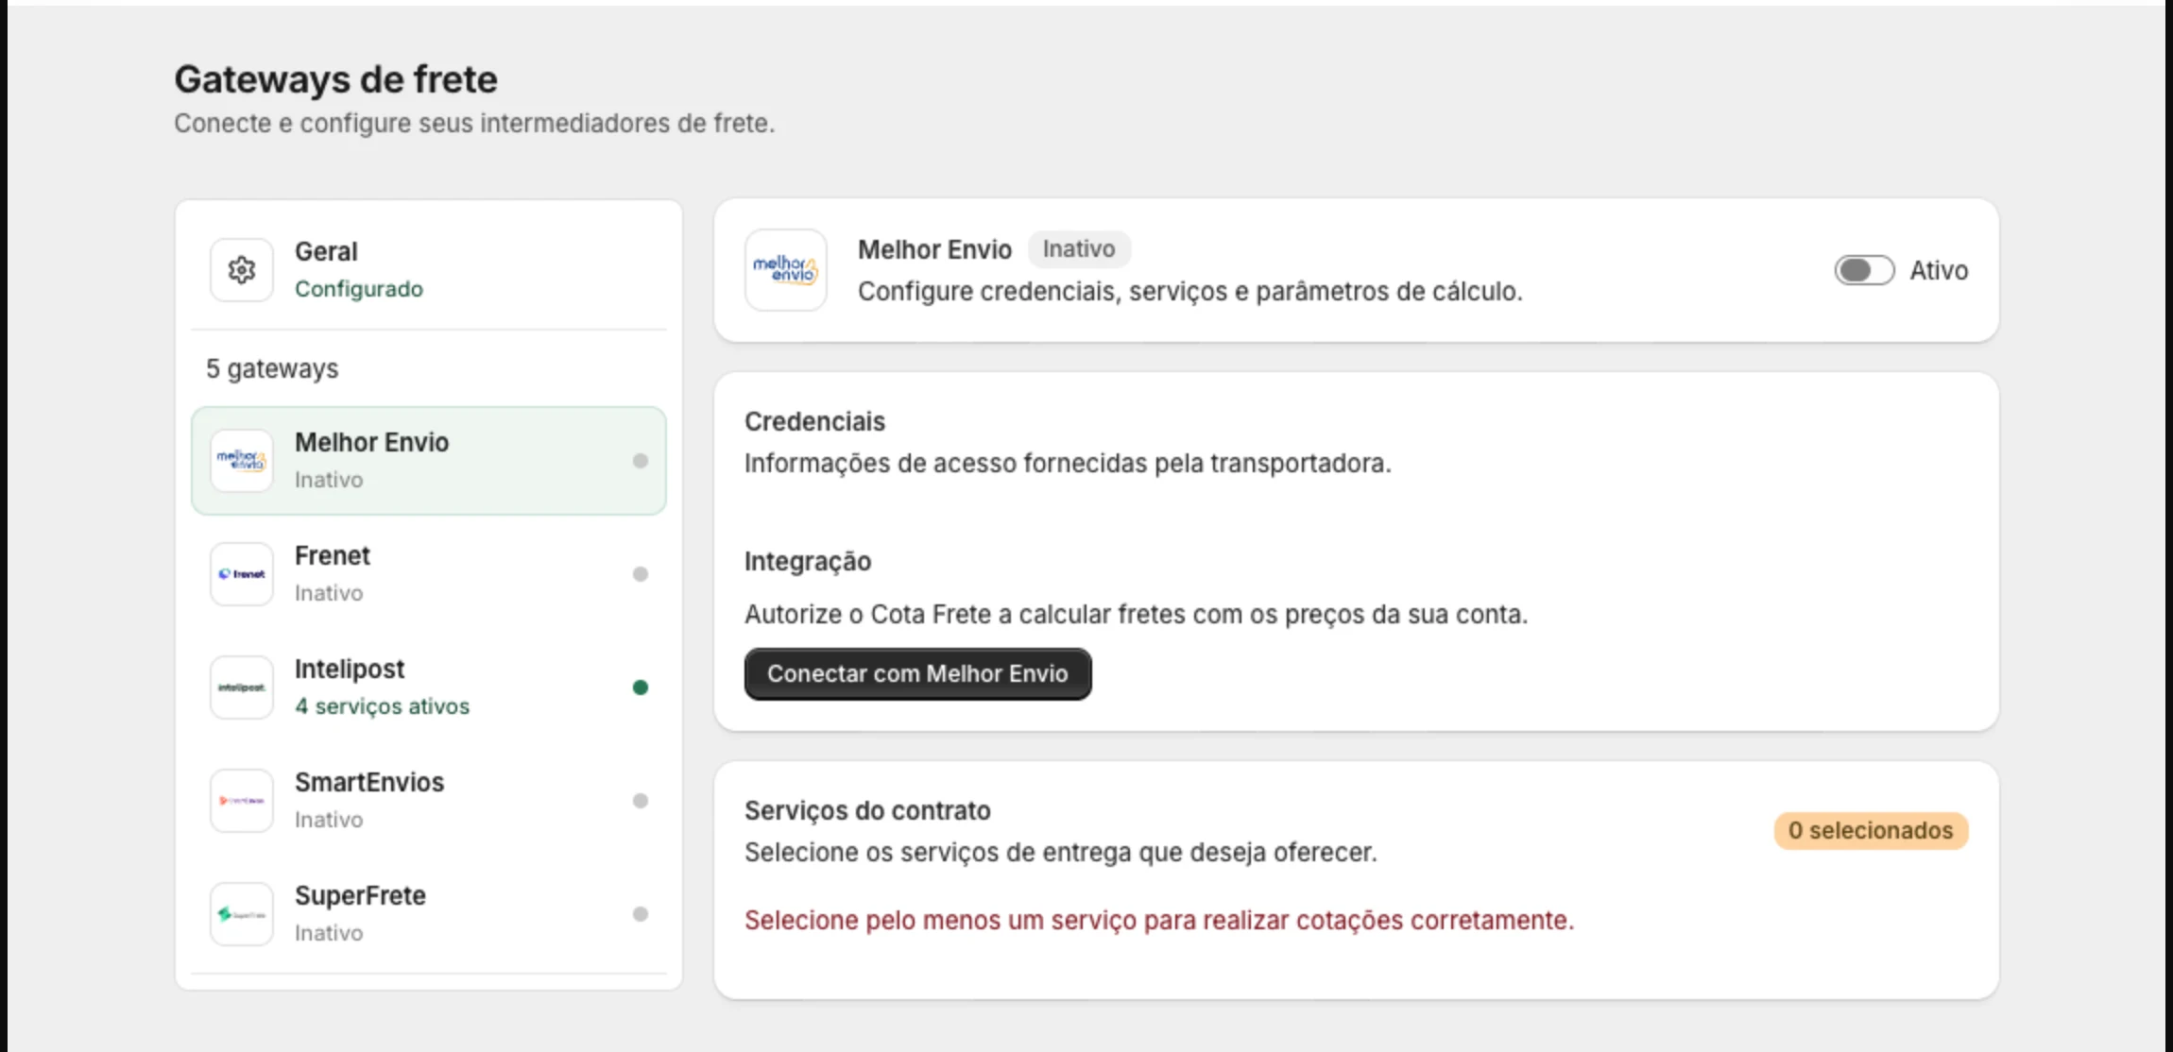Click the green status dot on Intelipost row
Viewport: 2173px width, 1052px height.
641,687
